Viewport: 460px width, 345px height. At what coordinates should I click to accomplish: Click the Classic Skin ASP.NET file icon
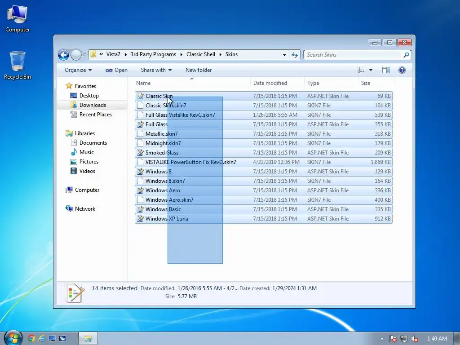(x=140, y=96)
